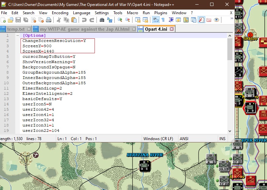Open the ? help menu

pos(192,13)
